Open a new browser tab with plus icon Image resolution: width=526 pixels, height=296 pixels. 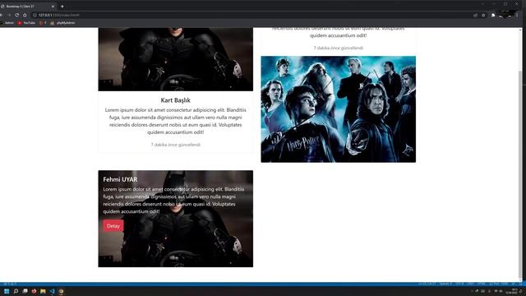62,7
